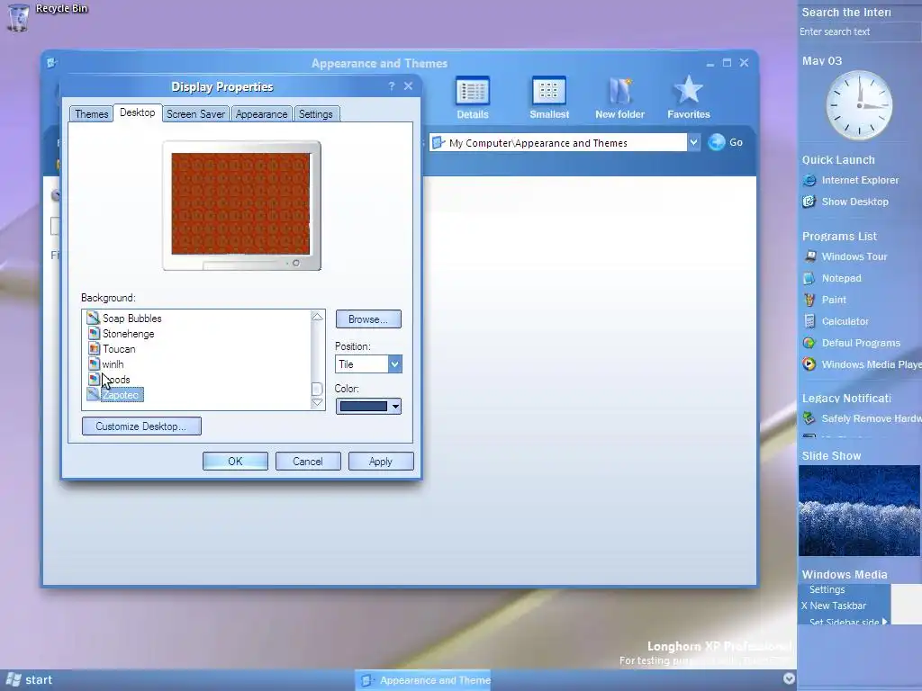922x691 pixels.
Task: Create a New folder from toolbar
Action: tap(619, 97)
